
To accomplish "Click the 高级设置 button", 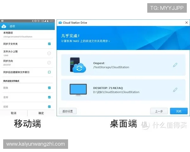I will [68, 111].
